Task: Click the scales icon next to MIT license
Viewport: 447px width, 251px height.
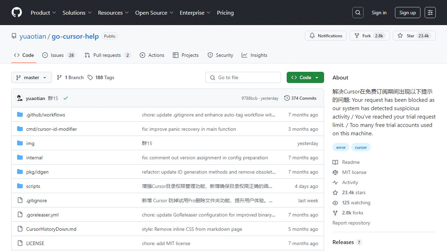Action: [x=335, y=172]
